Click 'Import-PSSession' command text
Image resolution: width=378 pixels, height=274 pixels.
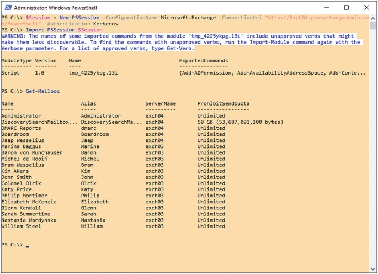pos(50,30)
